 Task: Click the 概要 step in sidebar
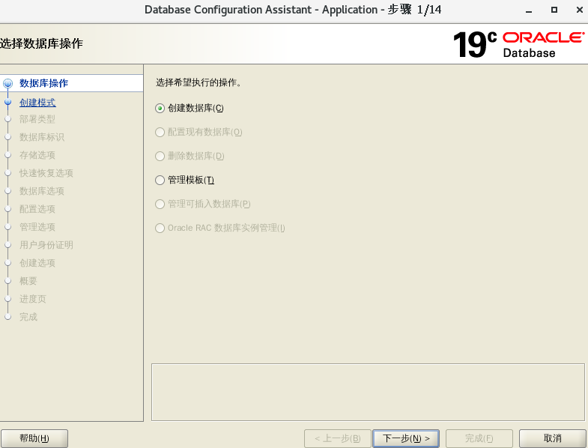pos(28,282)
